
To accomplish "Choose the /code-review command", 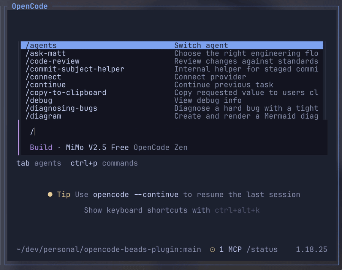I will [x=172, y=61].
